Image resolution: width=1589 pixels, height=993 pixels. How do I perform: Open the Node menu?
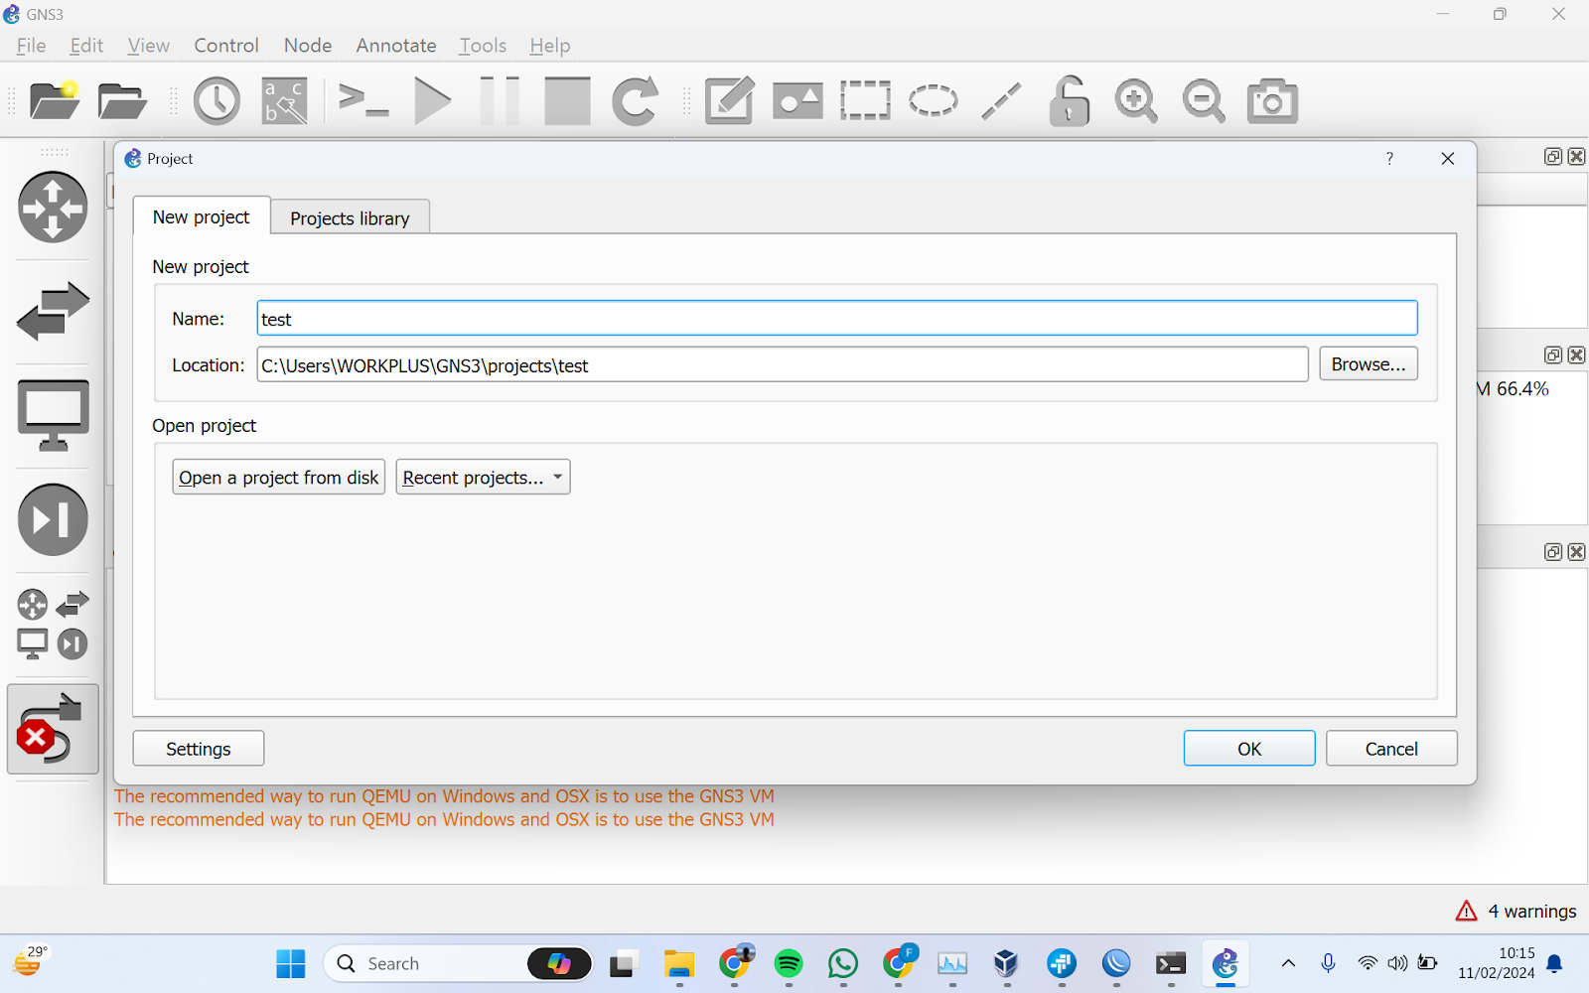(308, 46)
